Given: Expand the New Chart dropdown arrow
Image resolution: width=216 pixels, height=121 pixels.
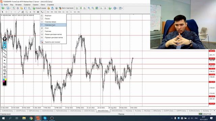Looking at the screenshot, I should click(5, 8).
